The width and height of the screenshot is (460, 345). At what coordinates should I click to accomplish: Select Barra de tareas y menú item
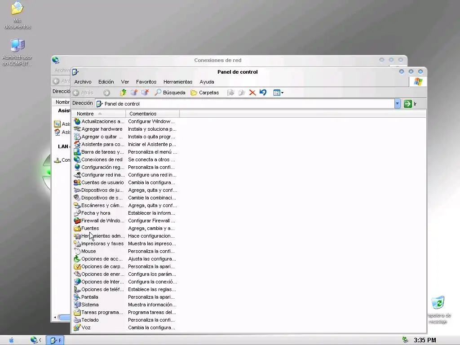pos(99,152)
